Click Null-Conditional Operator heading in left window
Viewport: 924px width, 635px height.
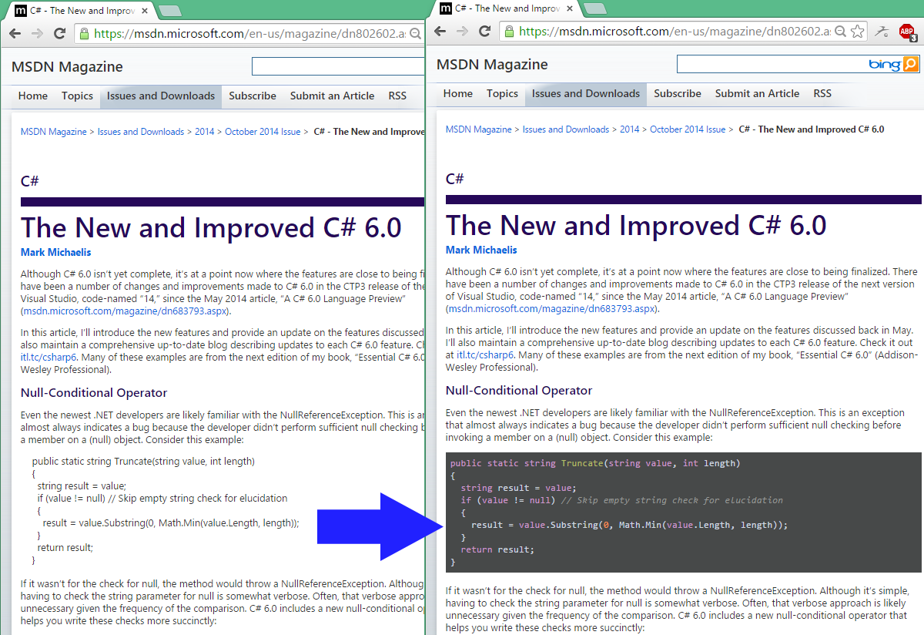tap(94, 392)
